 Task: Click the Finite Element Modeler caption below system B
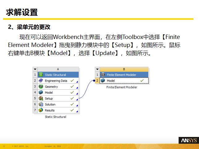pos(122,87)
